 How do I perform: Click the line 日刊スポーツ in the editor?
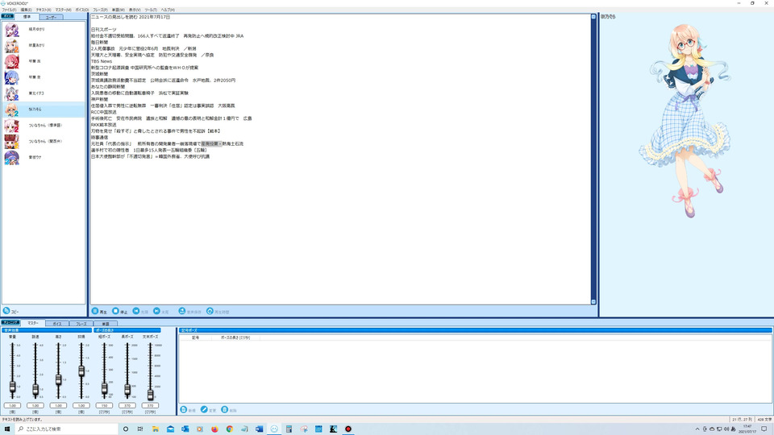(x=104, y=30)
